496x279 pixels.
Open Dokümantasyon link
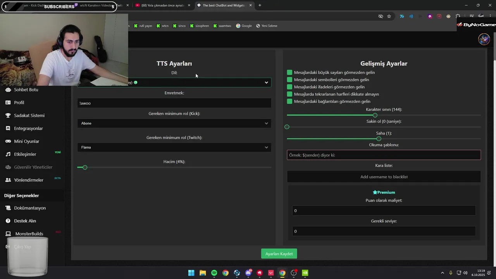point(30,208)
